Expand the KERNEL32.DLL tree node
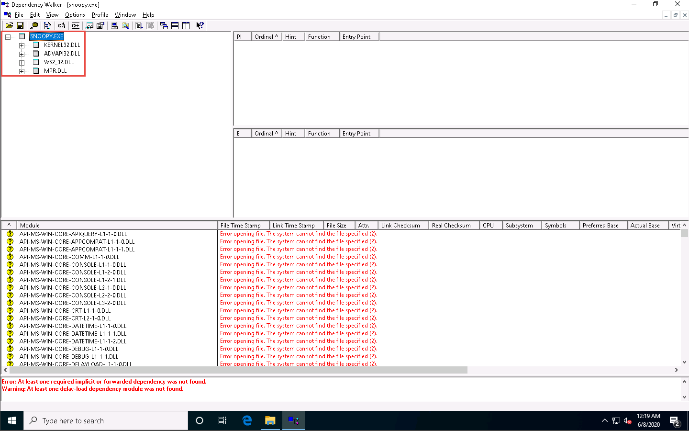Image resolution: width=689 pixels, height=431 pixels. click(22, 45)
